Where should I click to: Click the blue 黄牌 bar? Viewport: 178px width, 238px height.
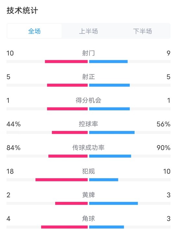coord(113,203)
